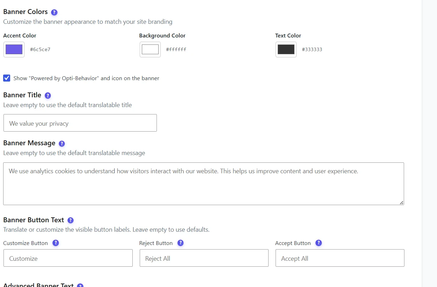Click the "Show Powered by Opti-Behavior" checkbox label
This screenshot has height=287, width=437.
86,78
